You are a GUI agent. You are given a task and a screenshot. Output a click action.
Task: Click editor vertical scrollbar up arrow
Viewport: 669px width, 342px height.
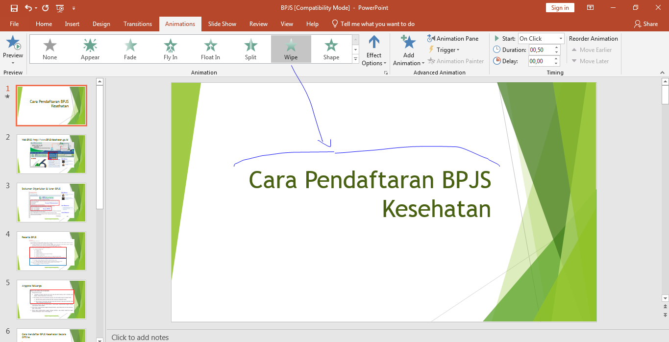click(x=665, y=82)
